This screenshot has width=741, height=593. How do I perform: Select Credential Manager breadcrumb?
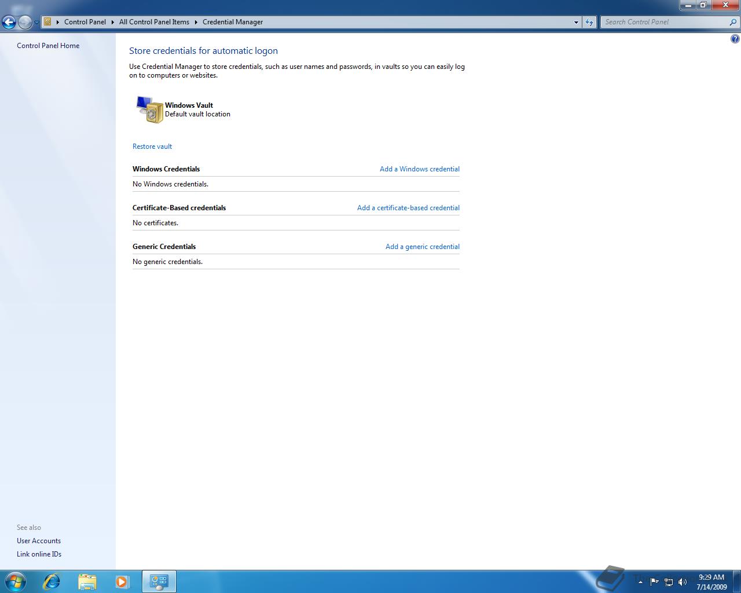click(x=233, y=22)
